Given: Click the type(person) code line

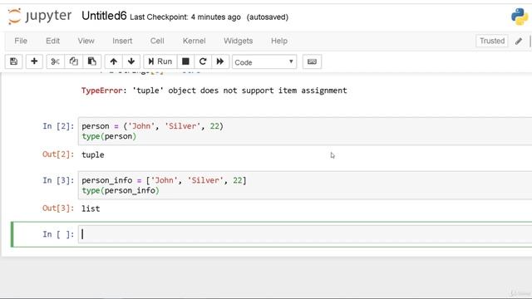Looking at the screenshot, I should (109, 136).
